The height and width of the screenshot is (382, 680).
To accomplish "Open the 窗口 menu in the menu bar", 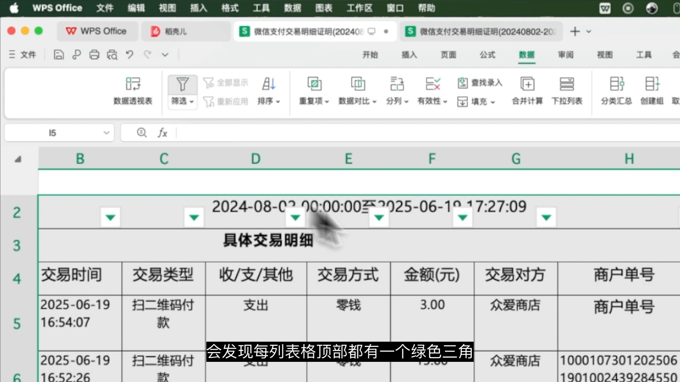I will pyautogui.click(x=395, y=8).
